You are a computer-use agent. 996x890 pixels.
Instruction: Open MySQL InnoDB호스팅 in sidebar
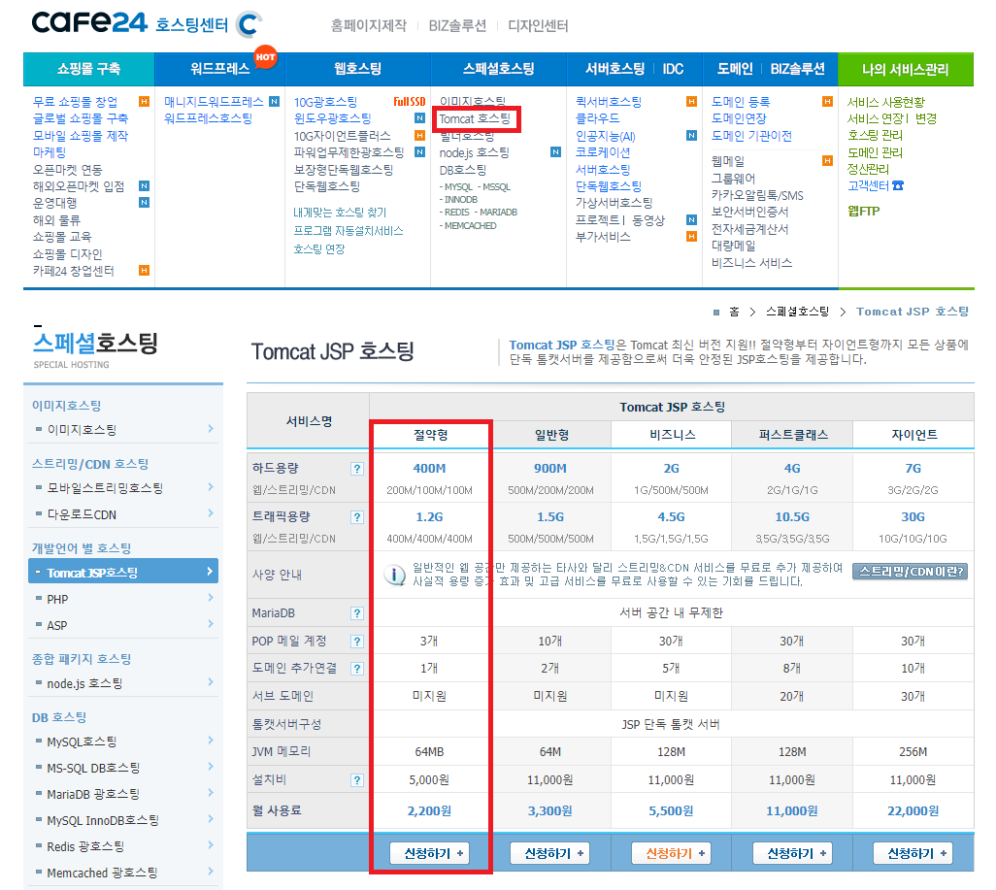click(103, 819)
